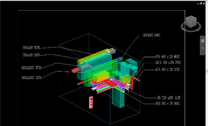The width and height of the screenshot is (208, 126).
Task: Select the '300x400 3000' annotation text
Action: (31, 55)
